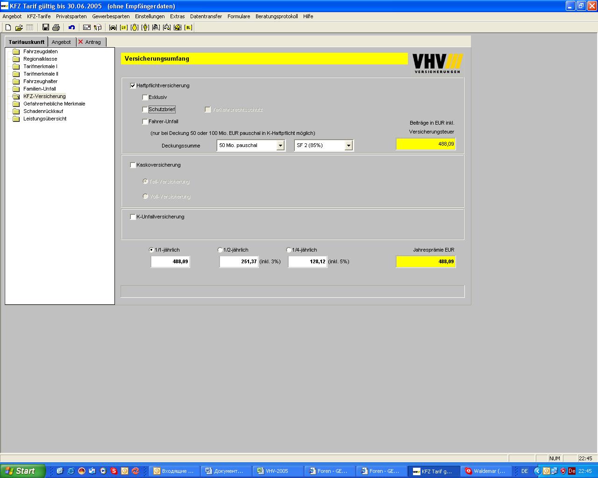Viewport: 598px width, 478px height.
Task: Select the car insurance toolbar icon
Action: point(113,28)
